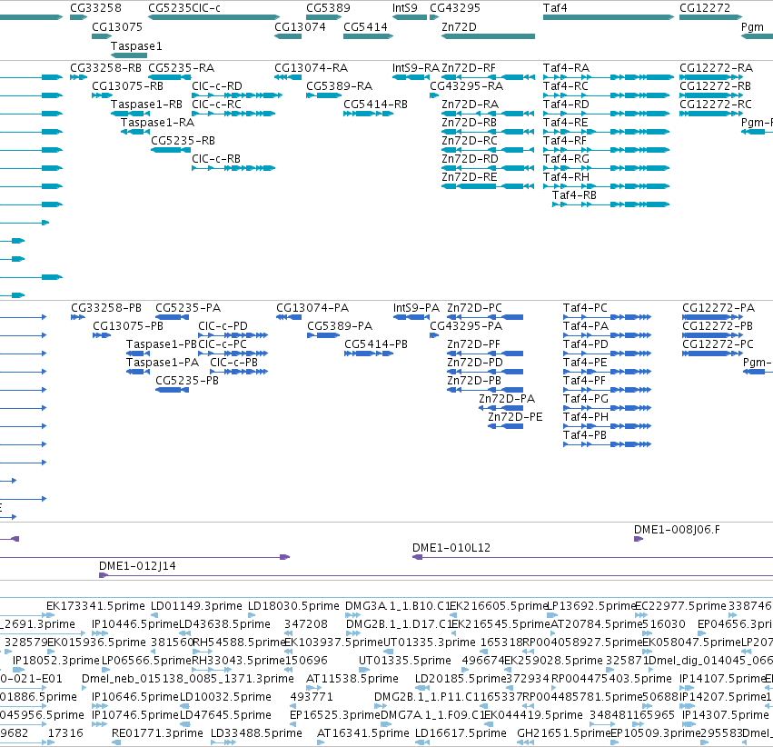
Task: Click the Taf4-PB protein label
Action: tap(585, 435)
